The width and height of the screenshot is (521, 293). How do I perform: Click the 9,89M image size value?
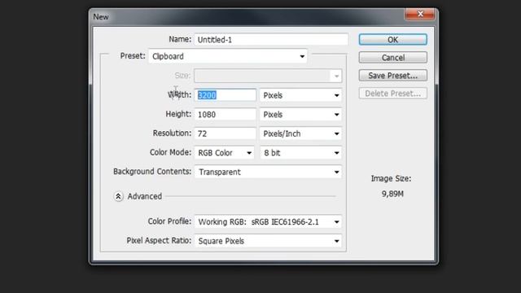click(392, 194)
